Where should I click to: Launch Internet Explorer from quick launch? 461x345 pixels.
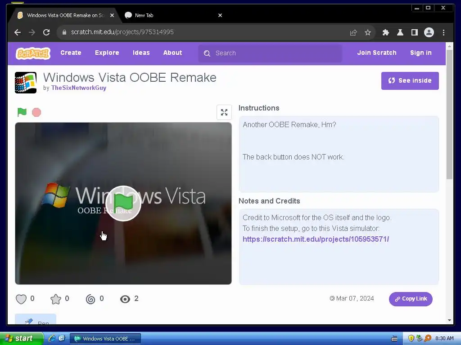(52, 338)
